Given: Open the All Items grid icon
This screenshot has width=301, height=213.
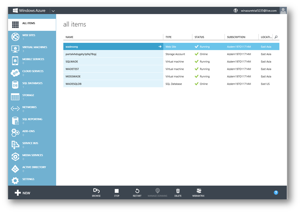Looking at the screenshot, I should pyautogui.click(x=15, y=24).
